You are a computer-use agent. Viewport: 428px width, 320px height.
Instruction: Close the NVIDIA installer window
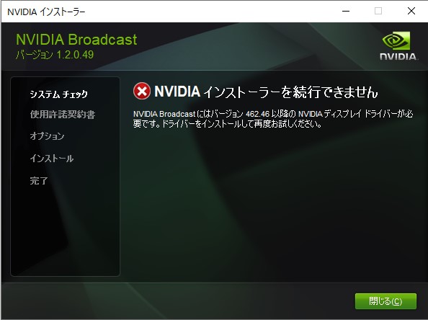click(411, 11)
